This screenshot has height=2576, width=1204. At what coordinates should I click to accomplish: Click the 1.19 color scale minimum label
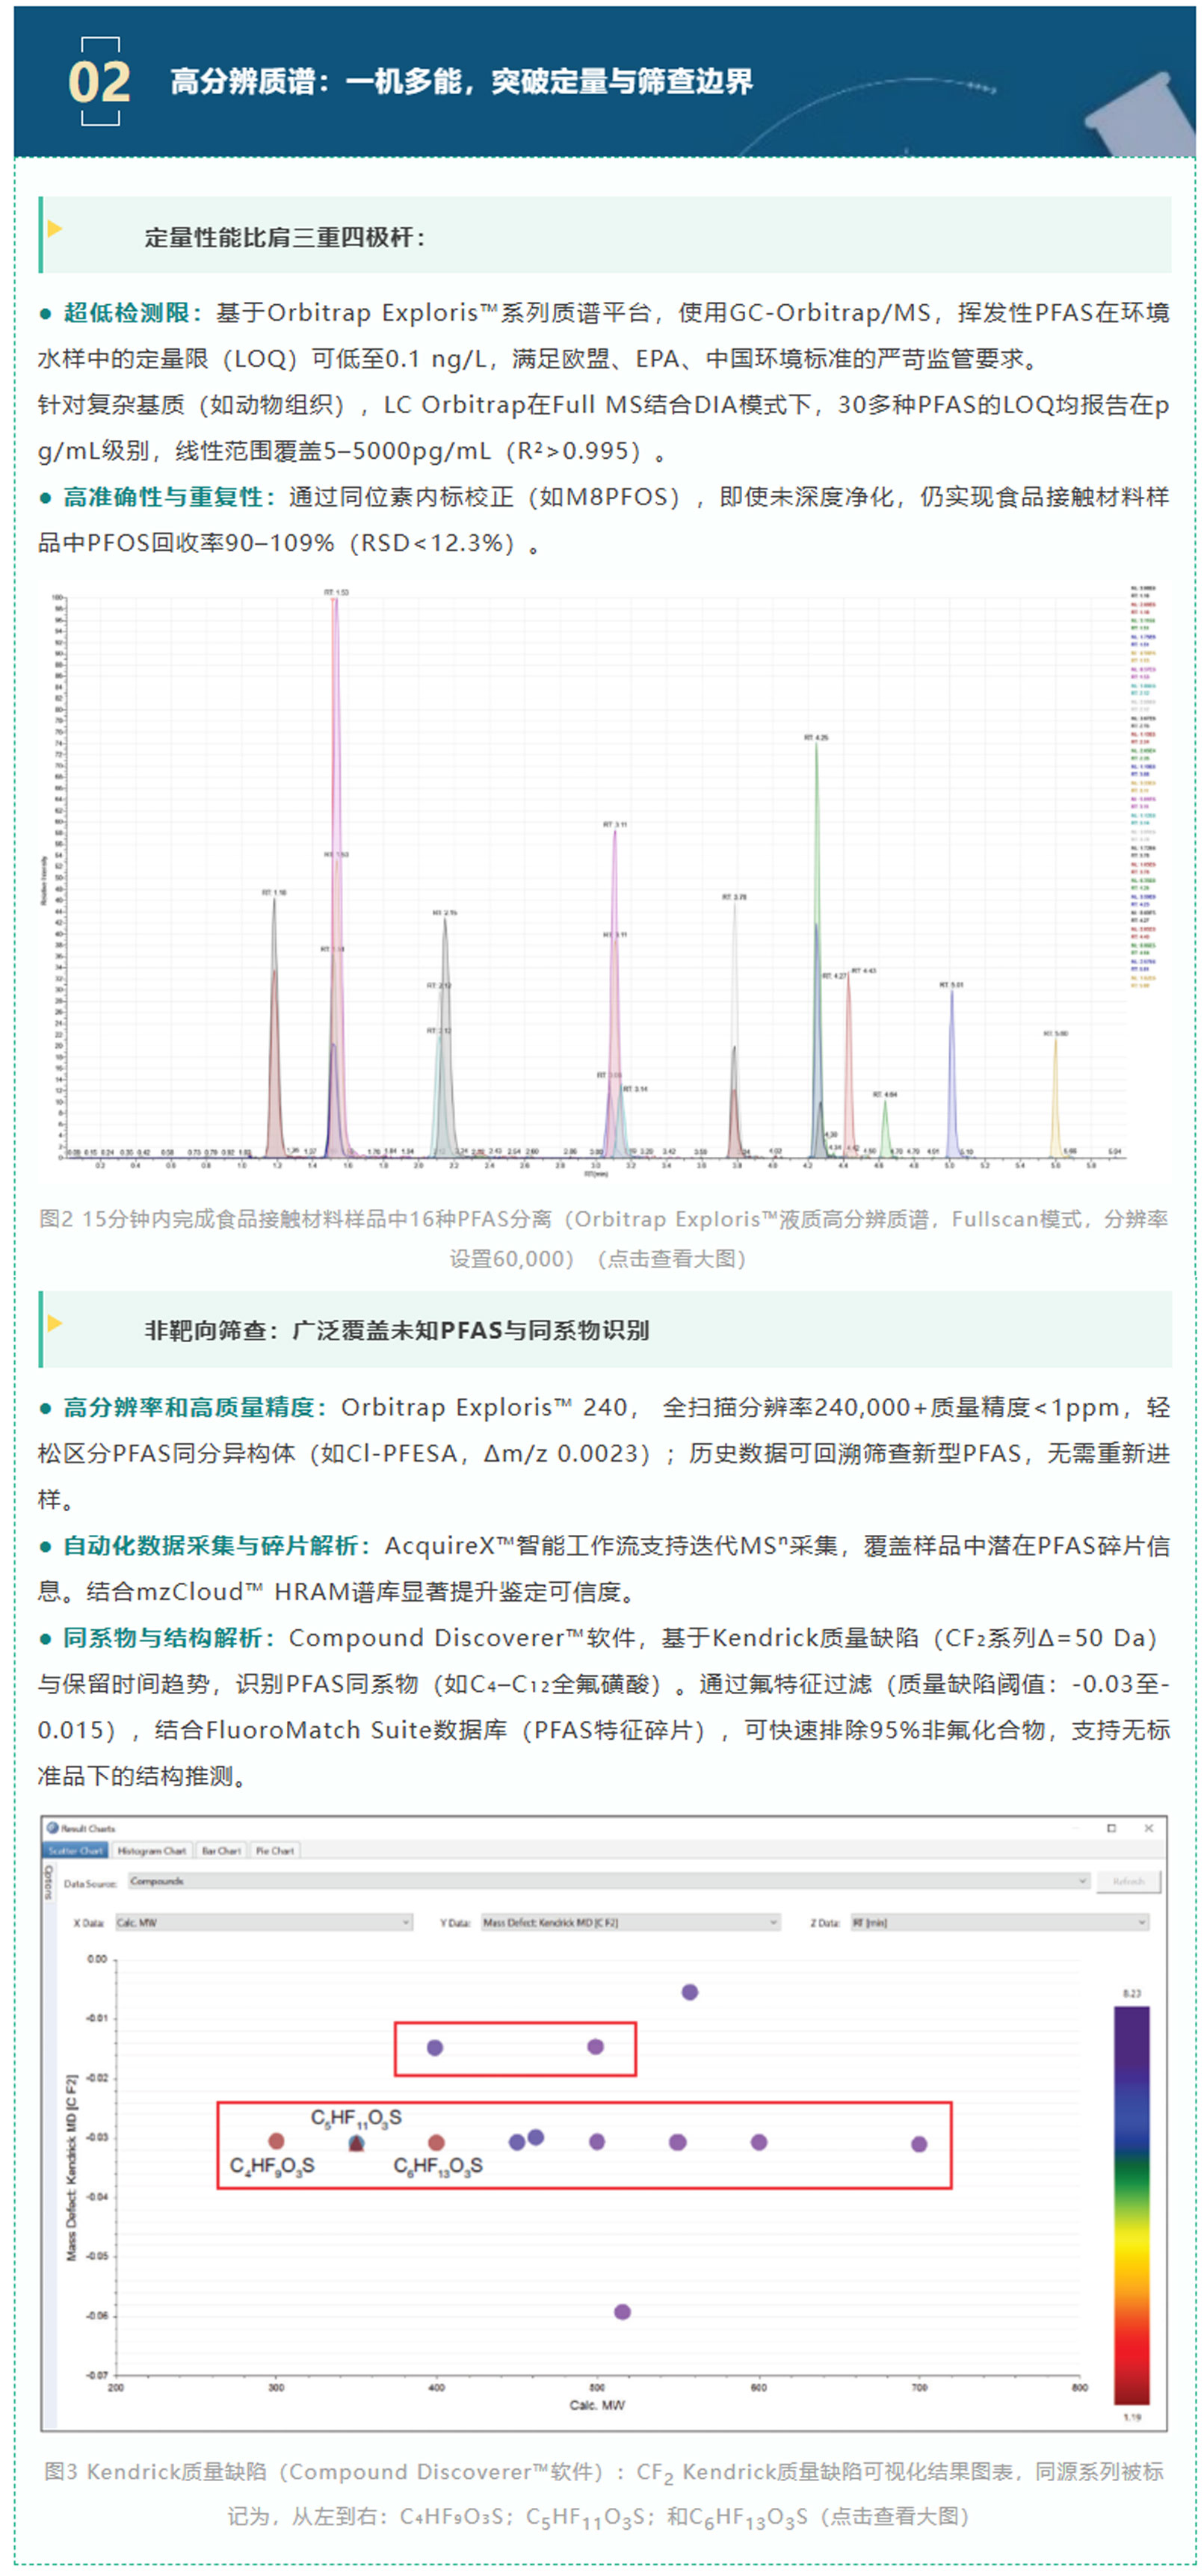(x=1131, y=2417)
